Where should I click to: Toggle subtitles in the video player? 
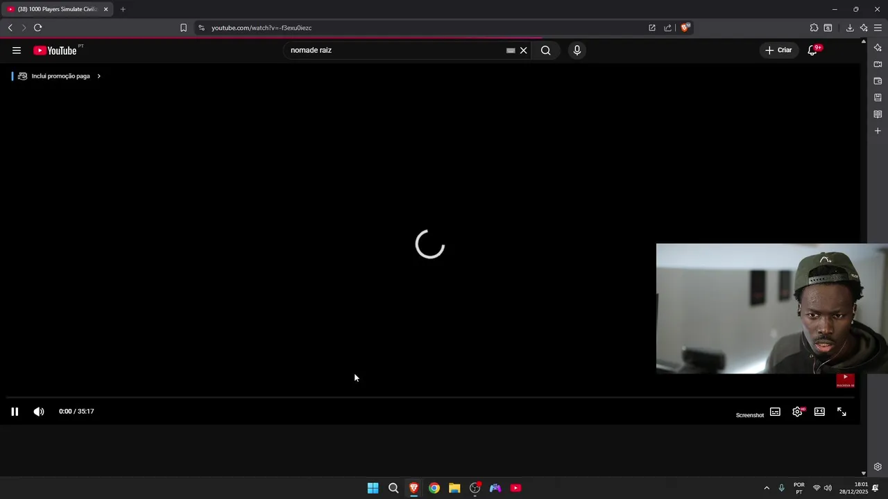(x=775, y=412)
